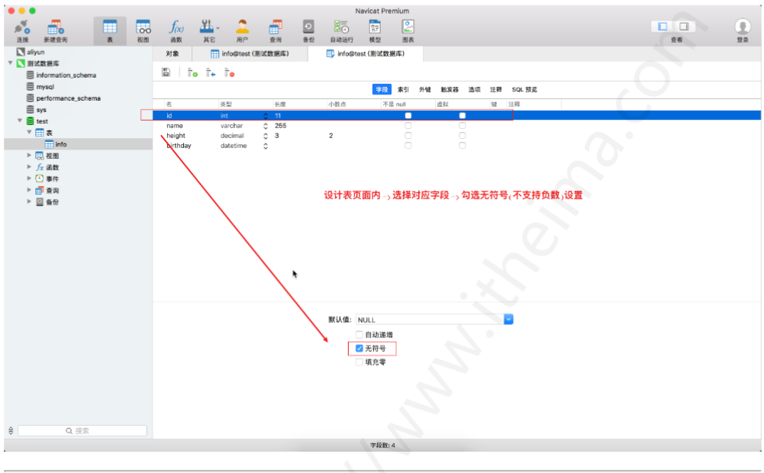Click the User (用户) toolbar icon
Viewport: 764px width, 473px height.
point(242,31)
